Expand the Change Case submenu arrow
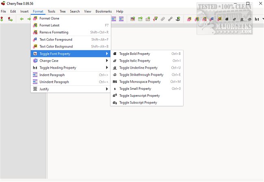The image size is (264, 182). click(x=107, y=61)
